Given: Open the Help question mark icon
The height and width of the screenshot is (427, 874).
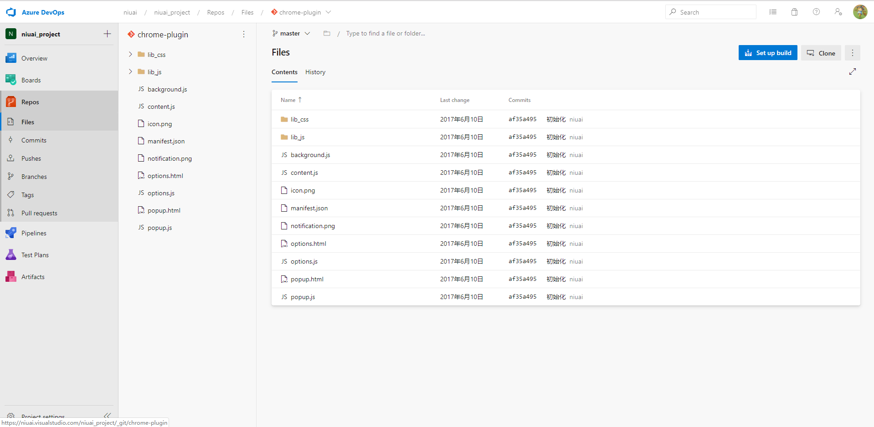Looking at the screenshot, I should click(816, 12).
